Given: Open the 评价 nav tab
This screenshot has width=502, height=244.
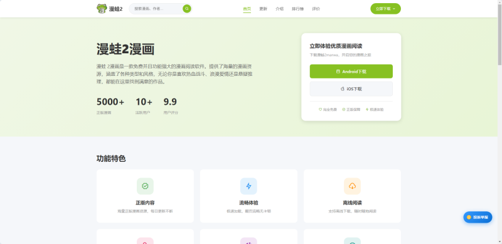Looking at the screenshot, I should [316, 9].
